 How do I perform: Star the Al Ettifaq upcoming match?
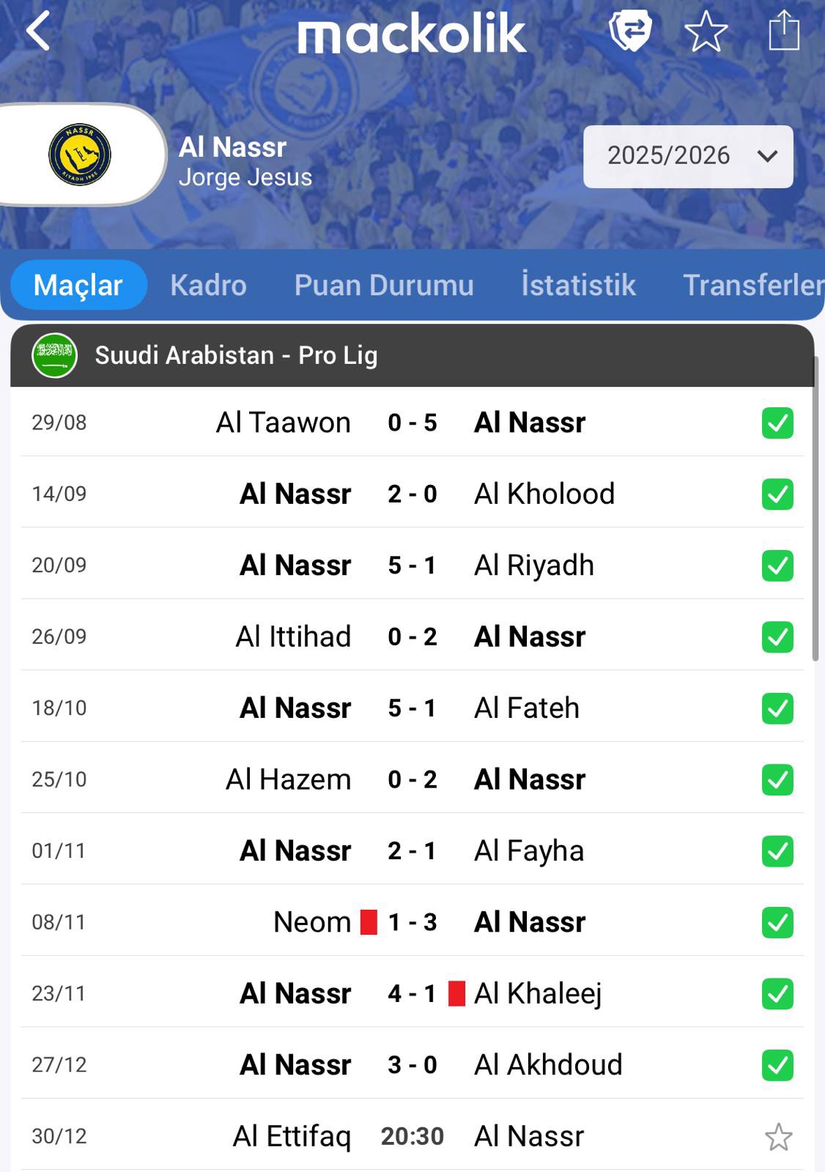778,1137
